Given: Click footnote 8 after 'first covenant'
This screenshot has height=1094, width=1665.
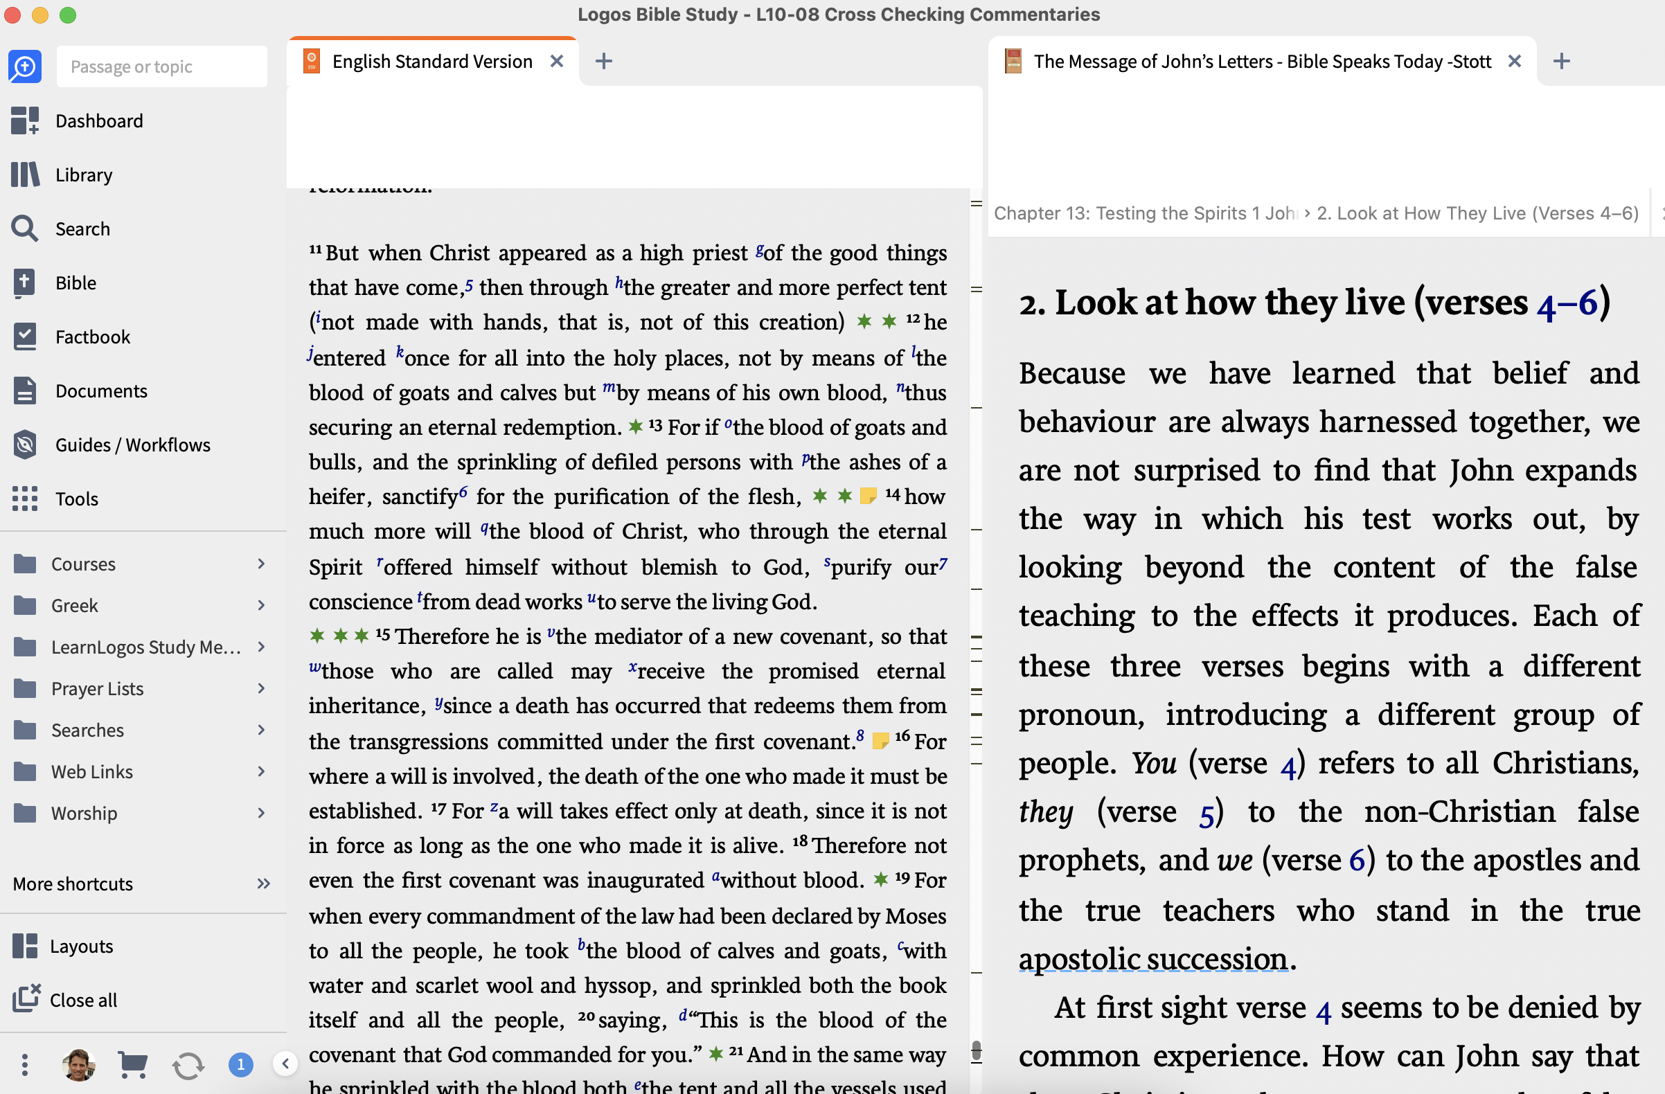Looking at the screenshot, I should (860, 736).
